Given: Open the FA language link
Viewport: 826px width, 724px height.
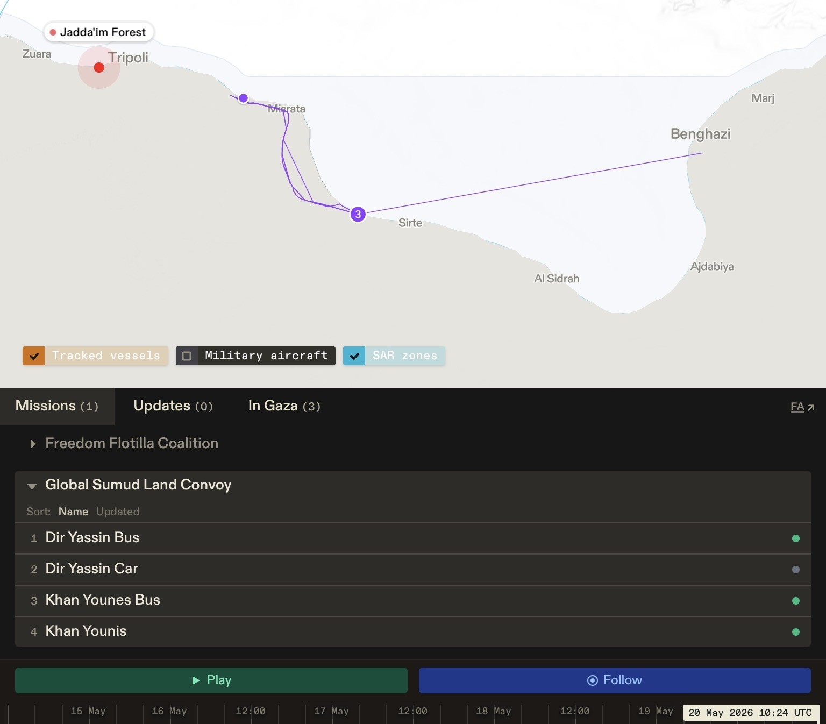Looking at the screenshot, I should coord(802,407).
